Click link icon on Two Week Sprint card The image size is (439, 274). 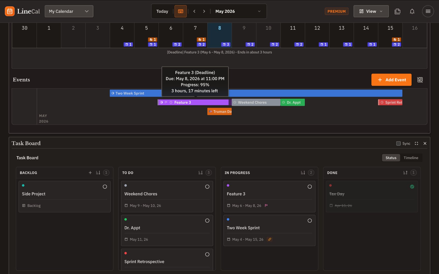(270, 239)
